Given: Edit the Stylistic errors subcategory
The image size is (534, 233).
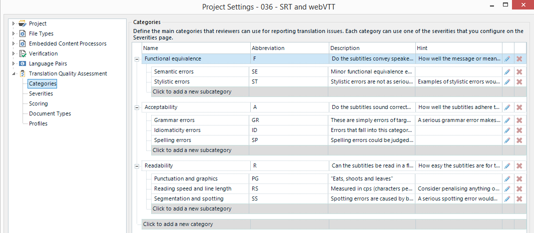Looking at the screenshot, I should coord(507,81).
